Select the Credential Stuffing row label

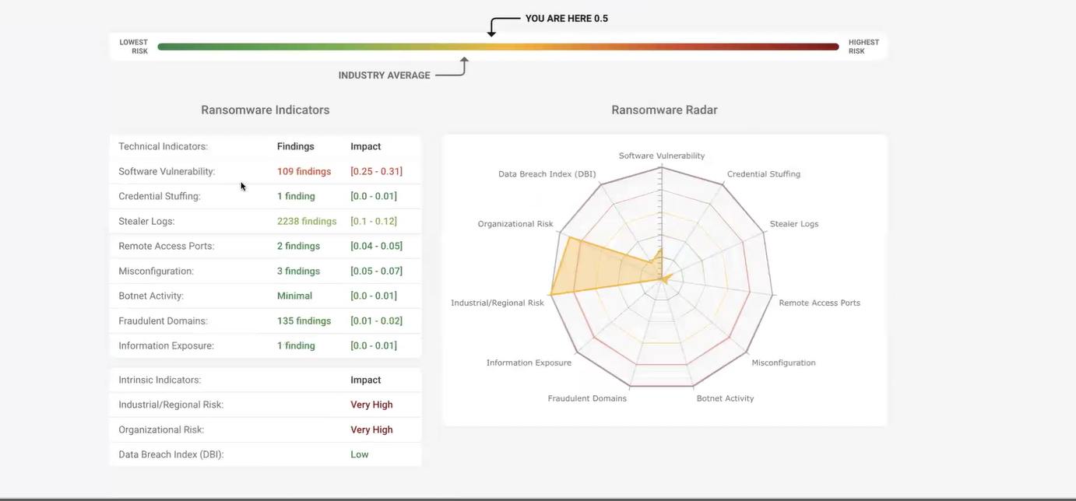click(160, 196)
